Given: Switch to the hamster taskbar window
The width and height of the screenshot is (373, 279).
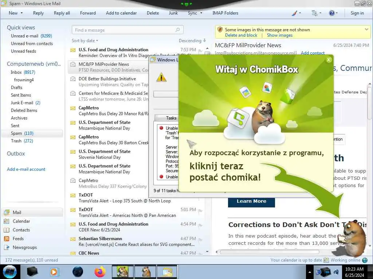Looking at the screenshot, I should pos(145,272).
